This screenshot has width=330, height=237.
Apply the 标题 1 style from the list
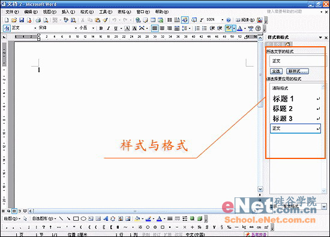click(295, 98)
